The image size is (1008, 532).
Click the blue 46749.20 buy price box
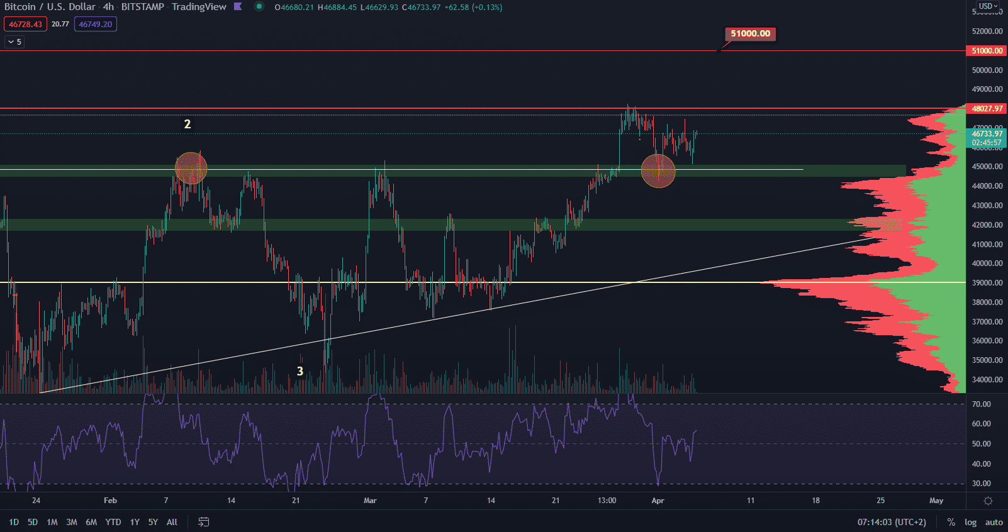(x=95, y=25)
